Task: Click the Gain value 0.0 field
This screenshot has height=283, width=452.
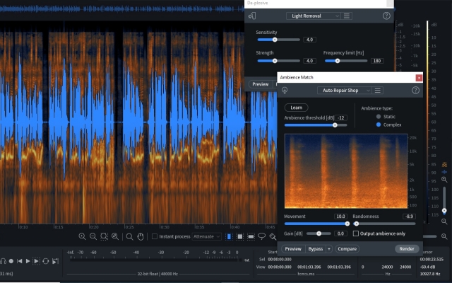Action: pyautogui.click(x=340, y=233)
